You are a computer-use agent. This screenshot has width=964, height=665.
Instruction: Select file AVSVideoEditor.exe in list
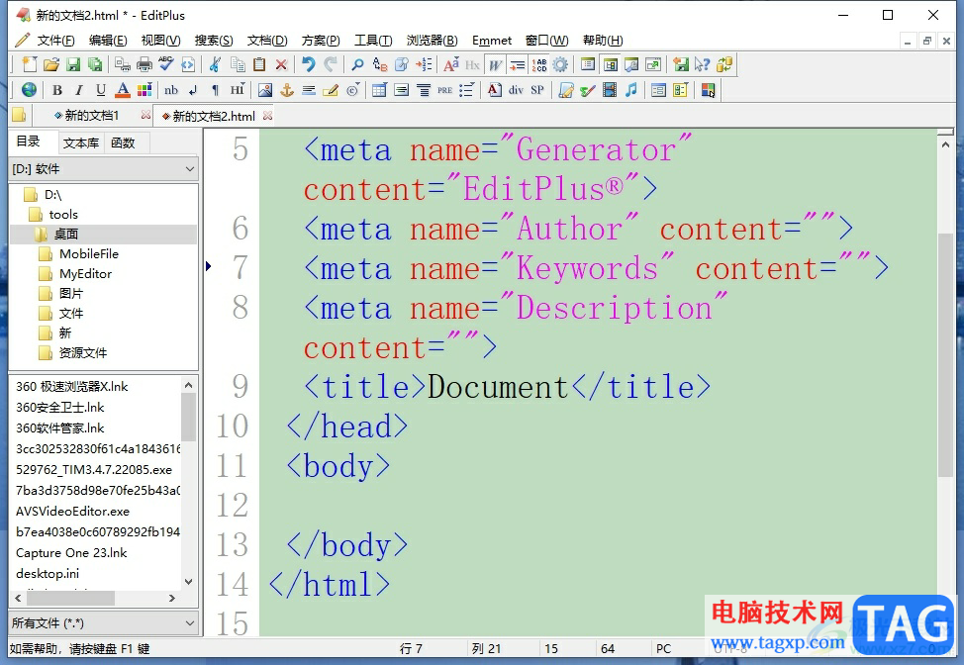(x=72, y=512)
